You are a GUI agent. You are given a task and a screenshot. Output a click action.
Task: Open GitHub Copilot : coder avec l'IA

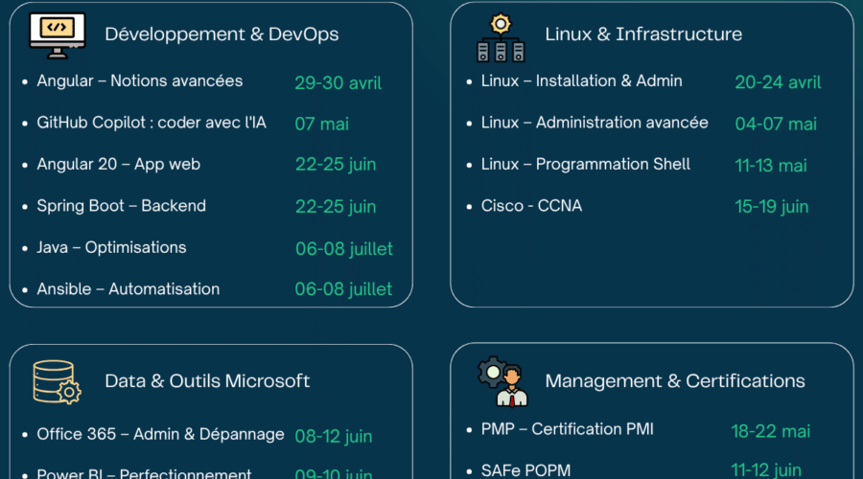pyautogui.click(x=152, y=123)
